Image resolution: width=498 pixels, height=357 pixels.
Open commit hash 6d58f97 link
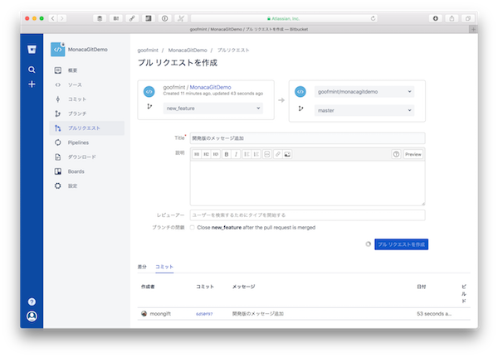[x=204, y=314]
